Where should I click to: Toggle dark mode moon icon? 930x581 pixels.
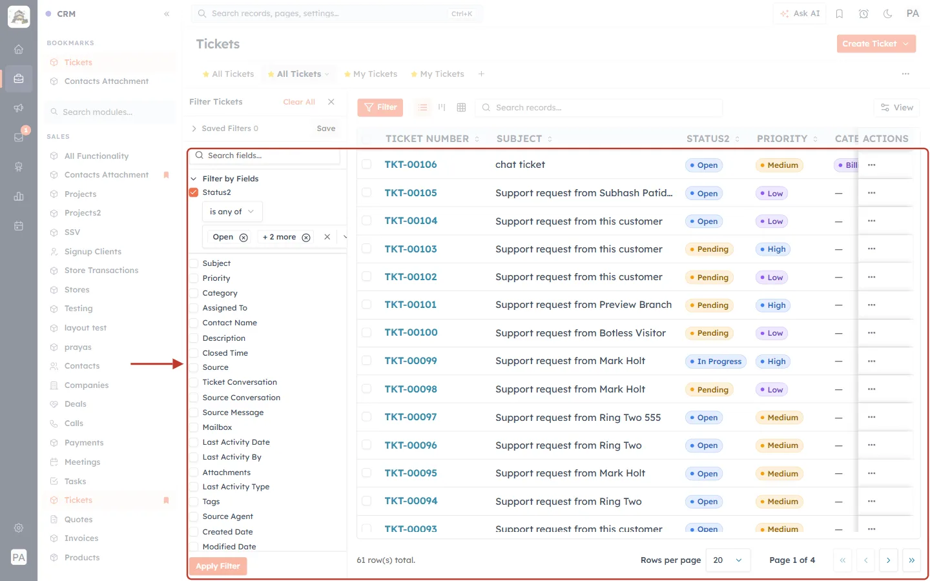pos(888,14)
